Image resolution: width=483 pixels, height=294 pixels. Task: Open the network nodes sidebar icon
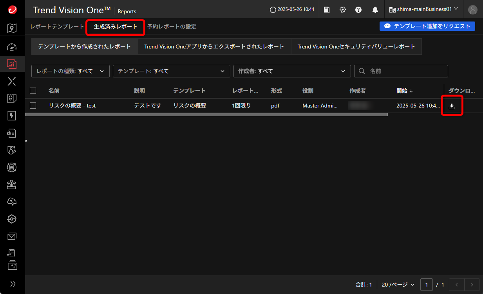[12, 185]
